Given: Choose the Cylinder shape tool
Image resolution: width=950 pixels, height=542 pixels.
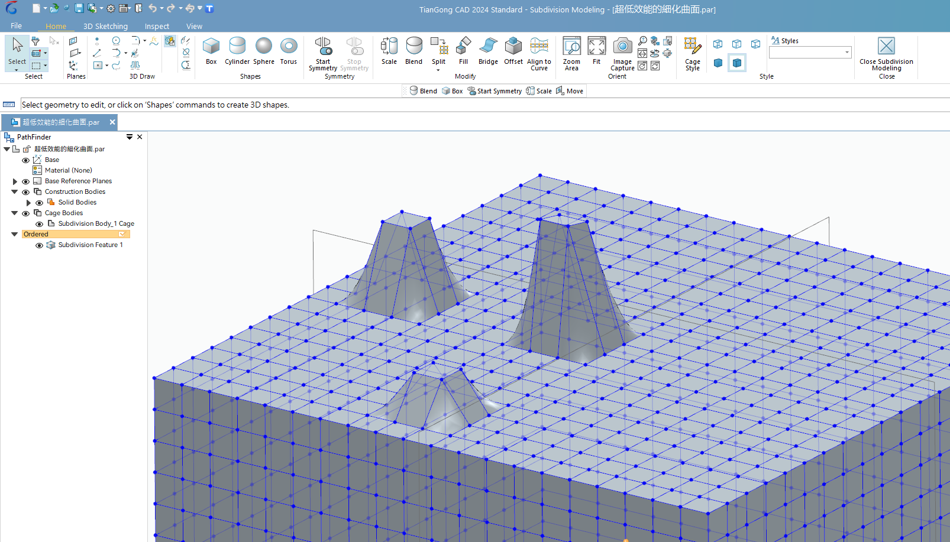Looking at the screenshot, I should (x=237, y=51).
